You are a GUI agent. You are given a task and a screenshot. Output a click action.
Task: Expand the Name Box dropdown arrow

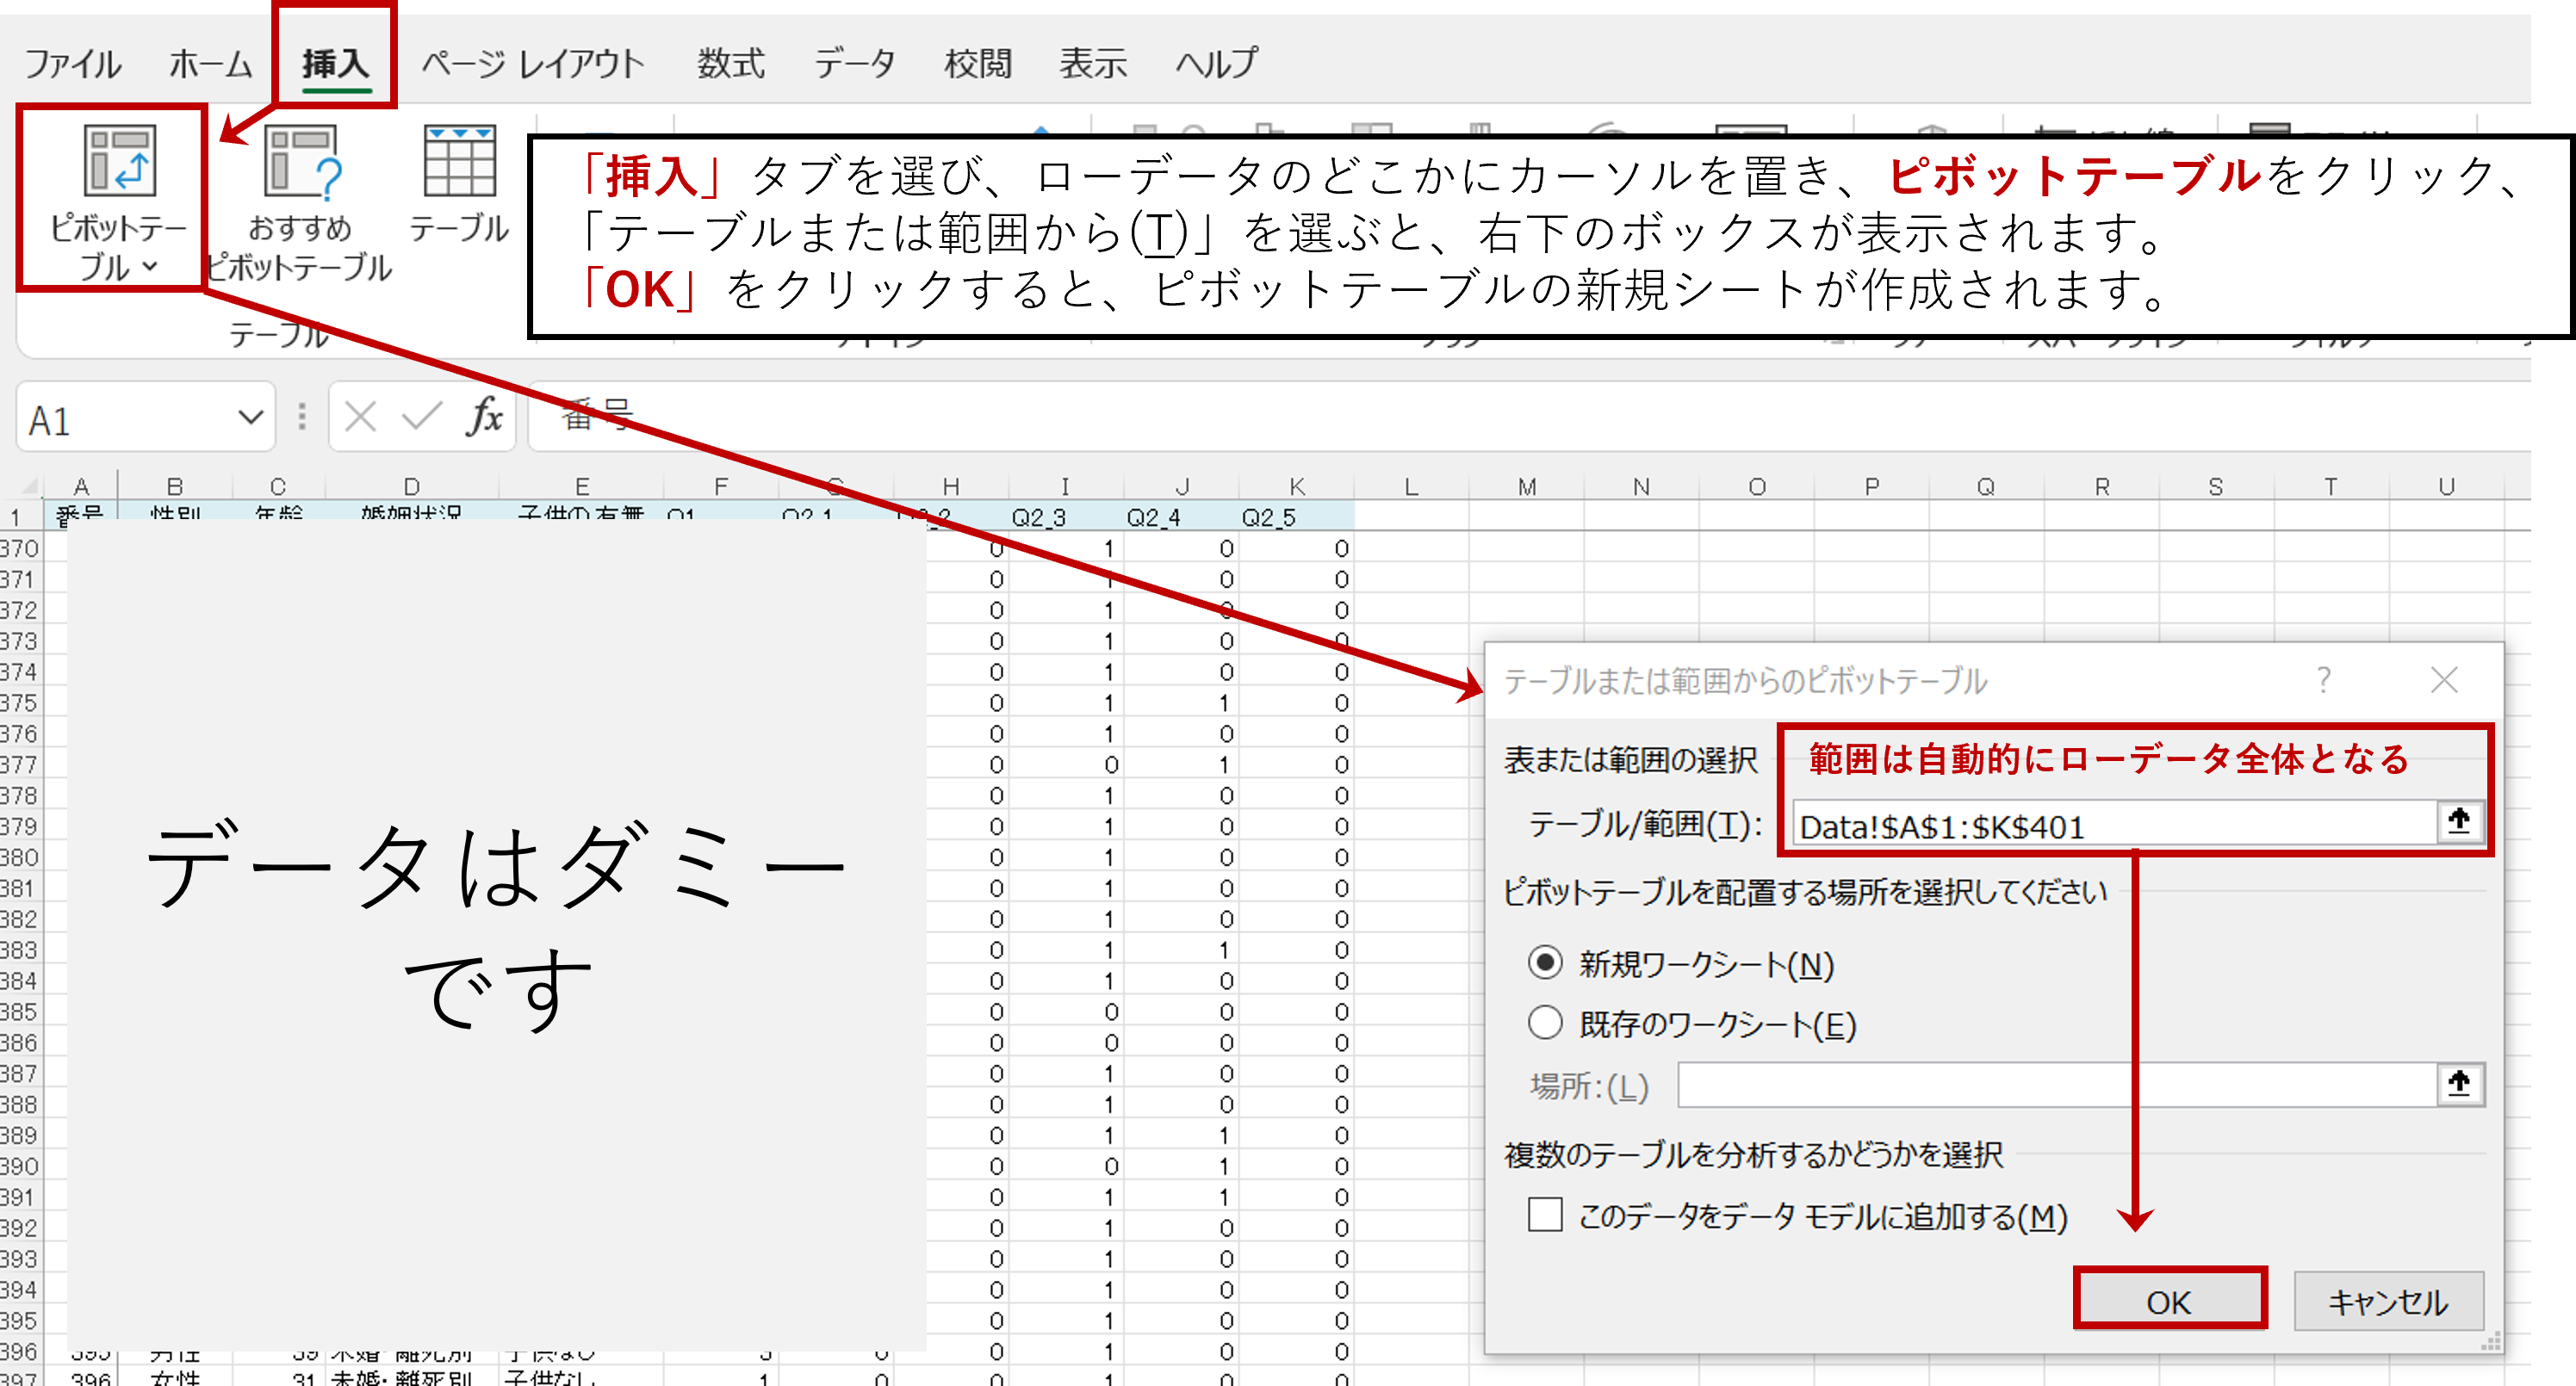coord(250,417)
